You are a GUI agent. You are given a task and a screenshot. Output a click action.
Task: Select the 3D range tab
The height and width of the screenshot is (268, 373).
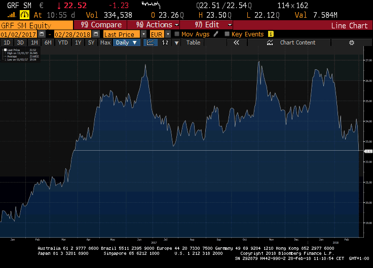[20, 42]
